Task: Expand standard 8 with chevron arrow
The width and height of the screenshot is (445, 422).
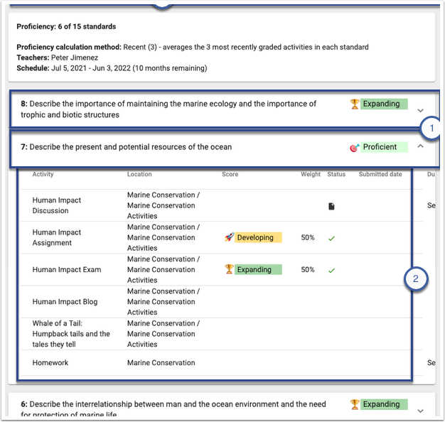Action: coord(420,110)
